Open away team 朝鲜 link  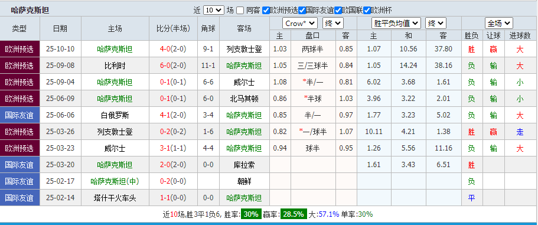[244, 181]
